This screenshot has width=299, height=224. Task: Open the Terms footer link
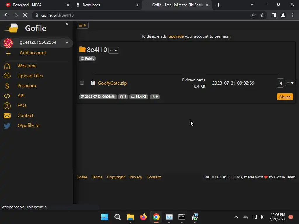[97, 177]
